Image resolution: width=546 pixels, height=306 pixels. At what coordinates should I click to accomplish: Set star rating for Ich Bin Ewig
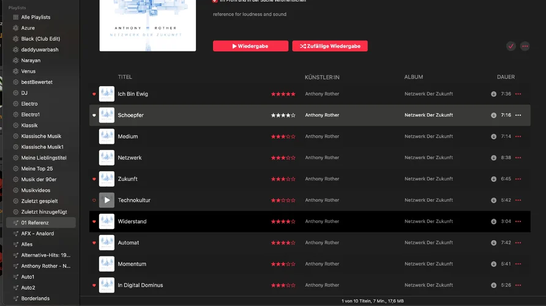click(x=283, y=94)
